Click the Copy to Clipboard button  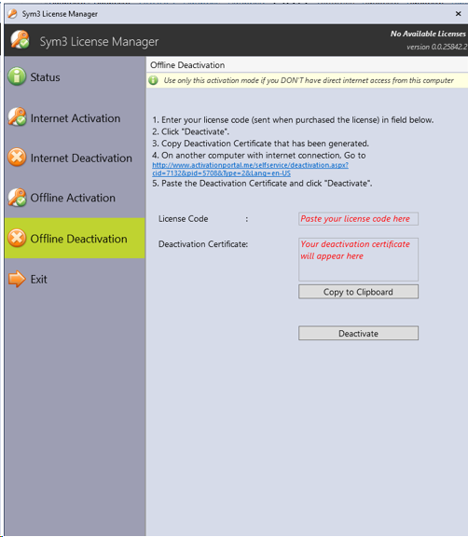coord(358,292)
